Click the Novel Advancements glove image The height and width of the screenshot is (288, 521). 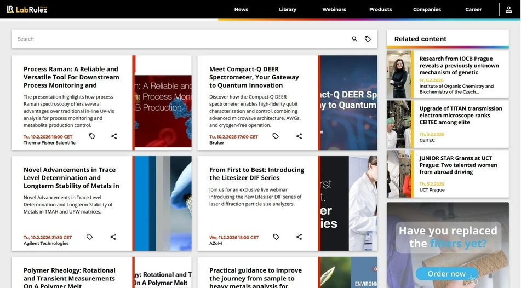coord(163,203)
